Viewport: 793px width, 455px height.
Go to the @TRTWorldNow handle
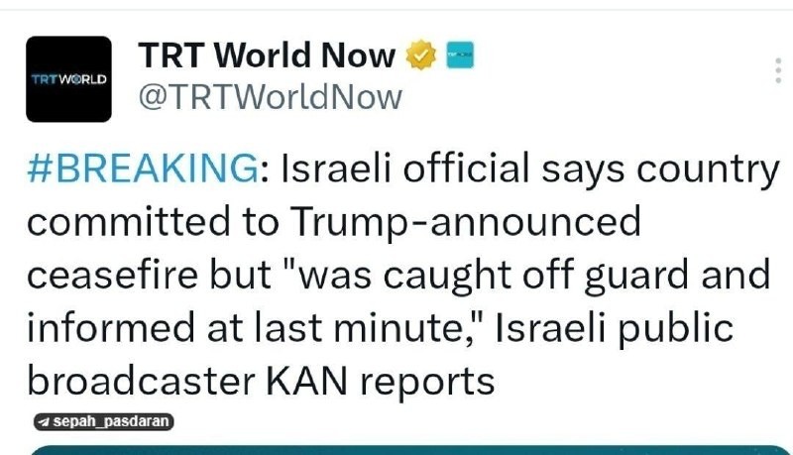269,97
